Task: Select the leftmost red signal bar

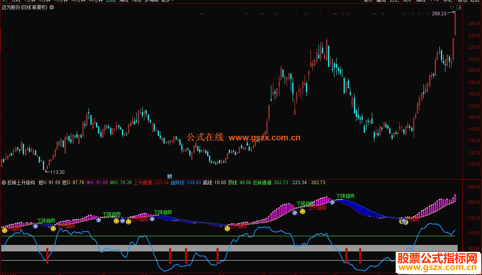Action: (x=47, y=256)
